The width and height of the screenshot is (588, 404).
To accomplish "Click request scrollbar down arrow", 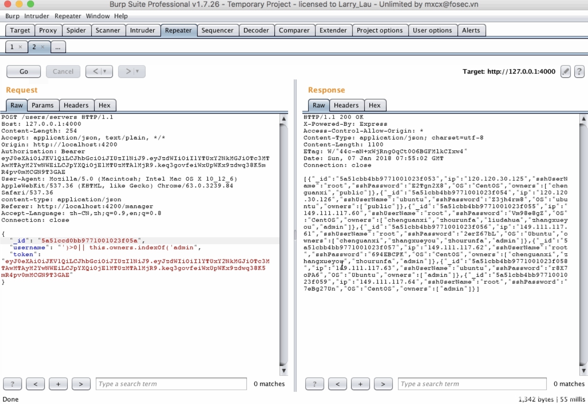I will pos(284,371).
